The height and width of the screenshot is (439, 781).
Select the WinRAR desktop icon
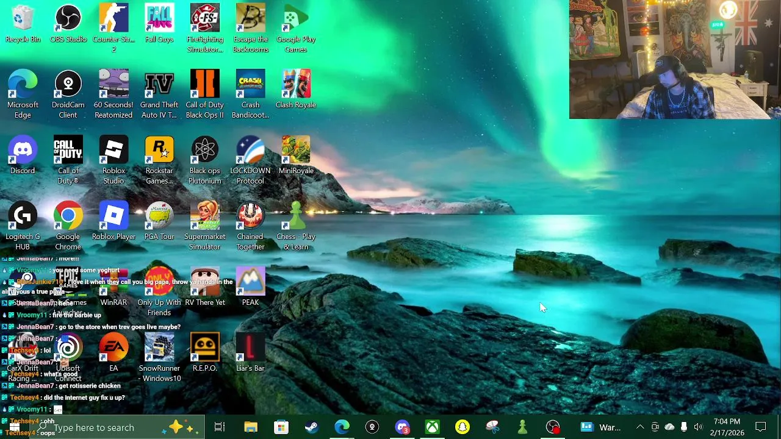(113, 288)
